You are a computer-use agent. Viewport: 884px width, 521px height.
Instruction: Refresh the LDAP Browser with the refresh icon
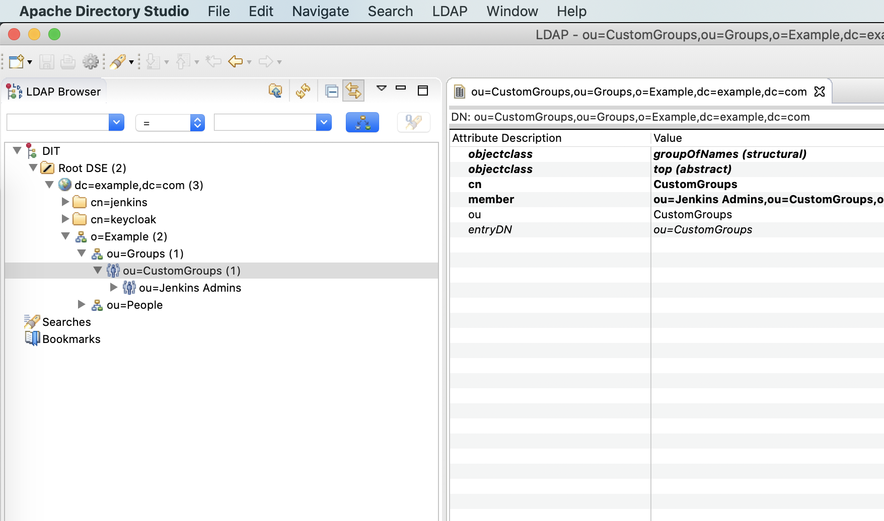pos(303,91)
